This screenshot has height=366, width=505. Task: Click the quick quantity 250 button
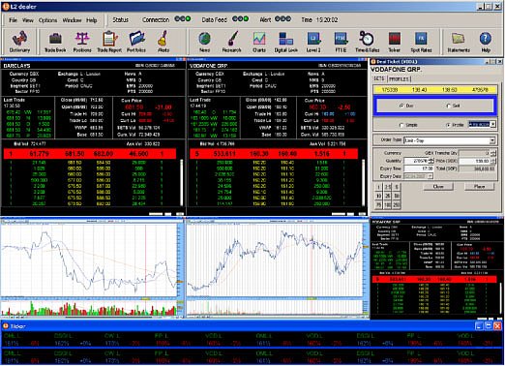[397, 205]
